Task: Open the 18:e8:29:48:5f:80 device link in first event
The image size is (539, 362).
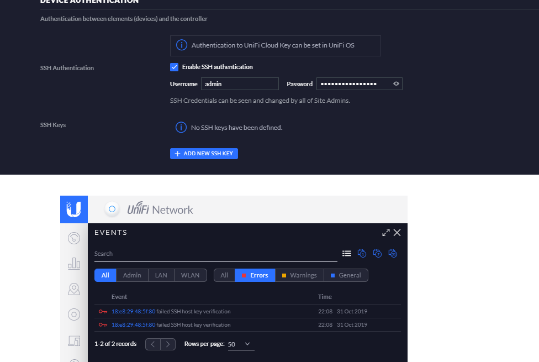Action: point(133,312)
